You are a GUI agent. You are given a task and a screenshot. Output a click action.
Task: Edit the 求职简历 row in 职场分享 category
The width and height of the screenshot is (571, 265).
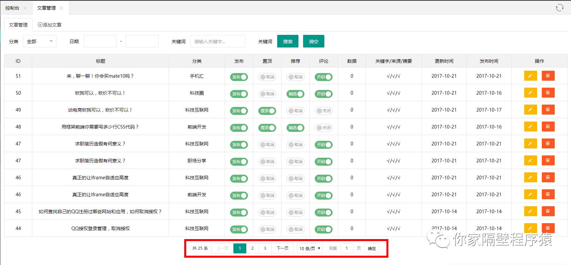click(530, 160)
